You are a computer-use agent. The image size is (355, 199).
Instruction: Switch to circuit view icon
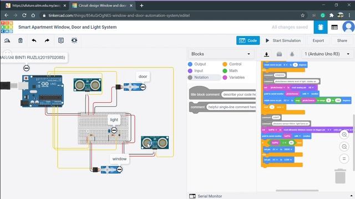pos(321,27)
